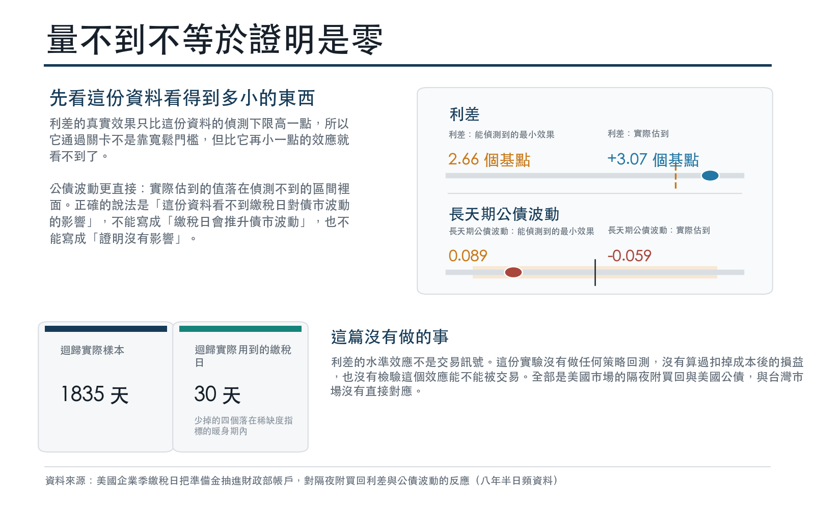Click label 利差：實際估到

(x=638, y=133)
